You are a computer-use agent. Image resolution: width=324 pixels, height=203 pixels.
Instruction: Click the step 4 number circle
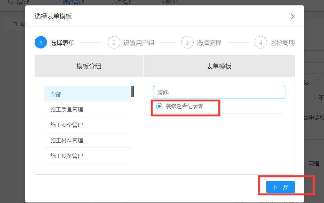click(x=260, y=43)
